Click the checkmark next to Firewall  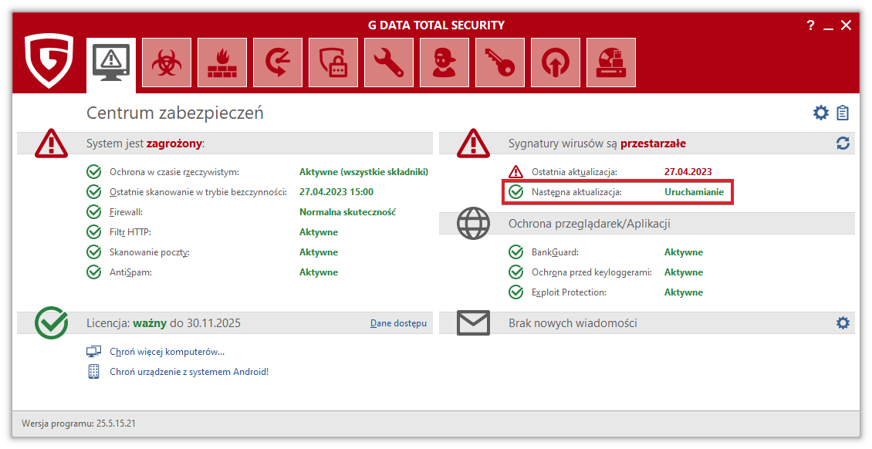(x=94, y=211)
